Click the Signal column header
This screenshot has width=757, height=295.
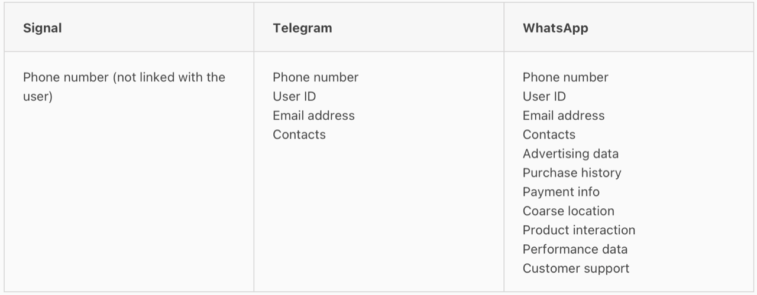(43, 28)
